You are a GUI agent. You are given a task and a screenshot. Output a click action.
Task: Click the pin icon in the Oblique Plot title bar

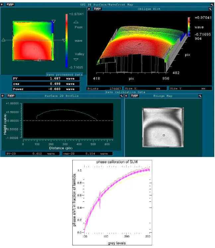(210, 9)
